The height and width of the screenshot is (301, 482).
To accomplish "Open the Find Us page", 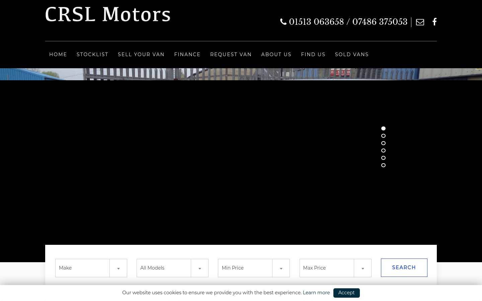I will [313, 55].
